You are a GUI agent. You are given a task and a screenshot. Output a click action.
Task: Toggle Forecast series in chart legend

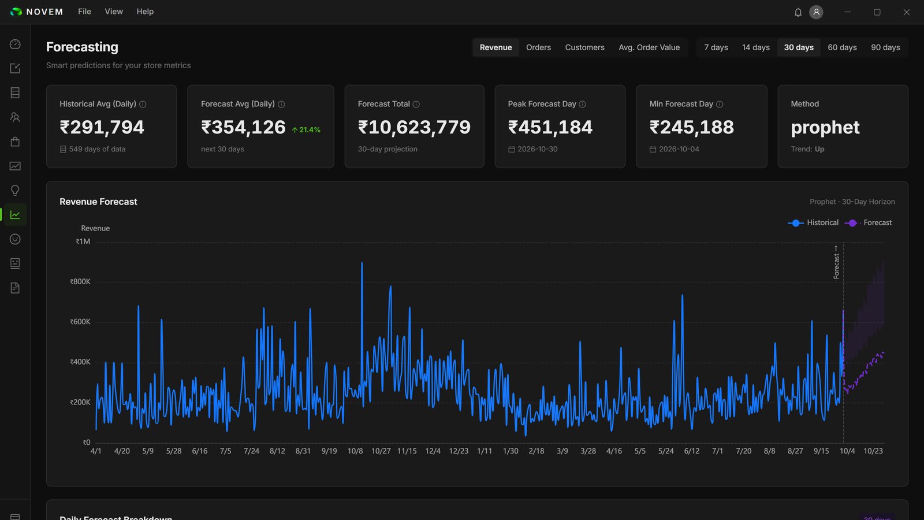pyautogui.click(x=868, y=223)
